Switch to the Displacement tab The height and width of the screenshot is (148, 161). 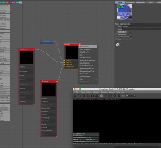140,2
